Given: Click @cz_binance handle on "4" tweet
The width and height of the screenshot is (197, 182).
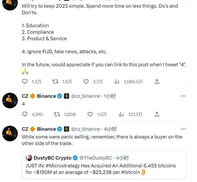Looking at the screenshot, I should tap(86, 96).
